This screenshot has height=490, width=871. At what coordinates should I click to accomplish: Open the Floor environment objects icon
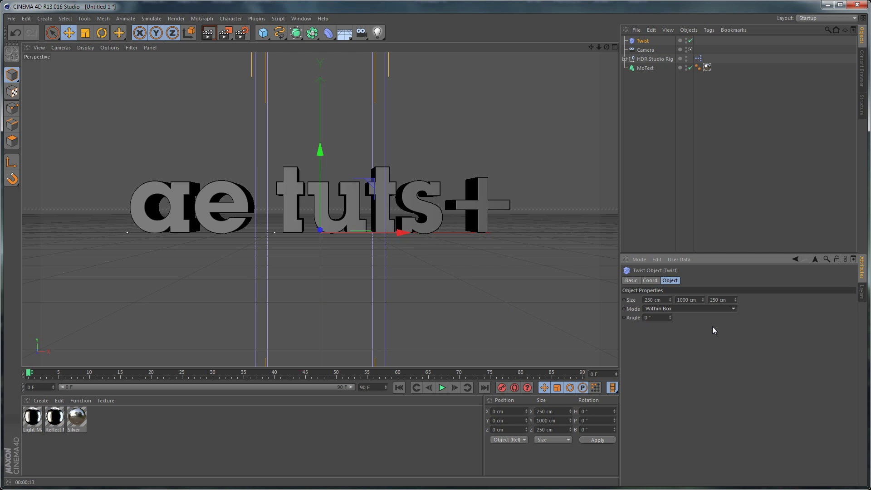[x=345, y=33]
